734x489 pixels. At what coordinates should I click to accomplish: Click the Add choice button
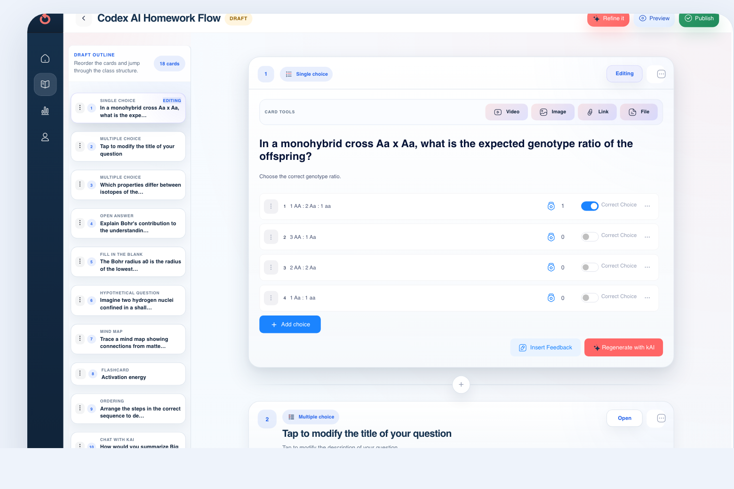290,324
